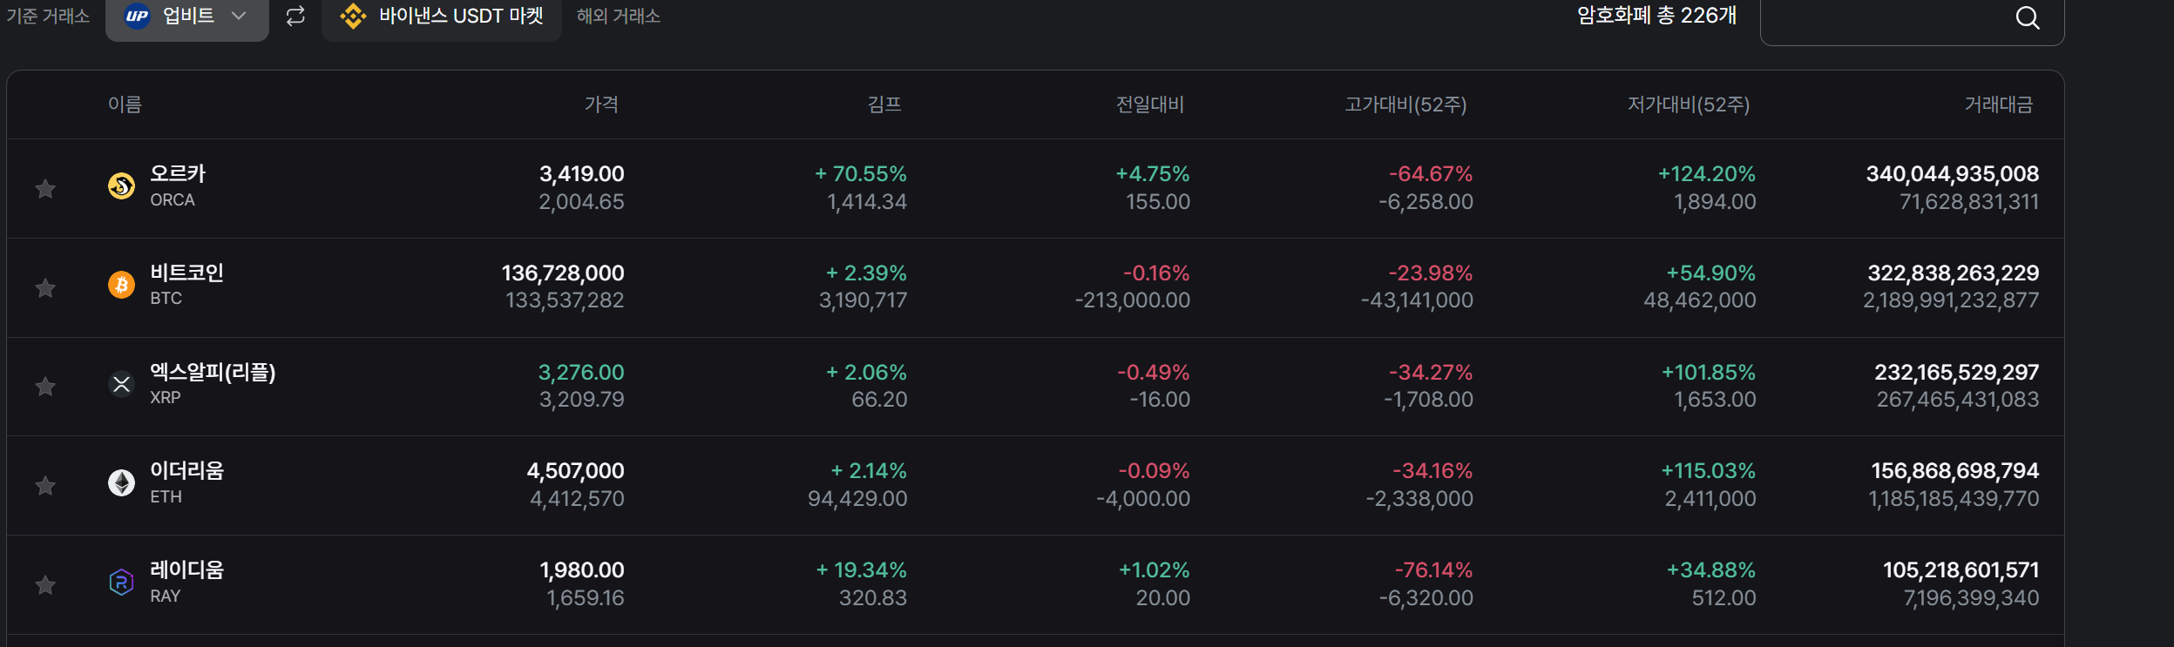Sort by the 거래대금 column header
Screen dimensions: 2174x647
click(1998, 104)
